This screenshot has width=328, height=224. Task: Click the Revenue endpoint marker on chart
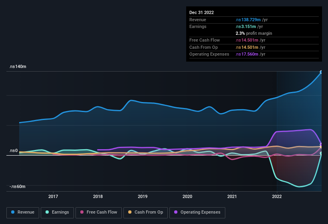[321, 72]
